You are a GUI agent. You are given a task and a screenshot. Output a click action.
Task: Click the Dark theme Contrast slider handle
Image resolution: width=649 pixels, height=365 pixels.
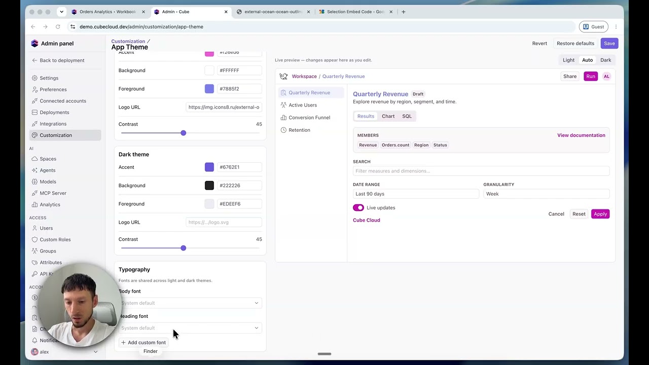pos(184,248)
